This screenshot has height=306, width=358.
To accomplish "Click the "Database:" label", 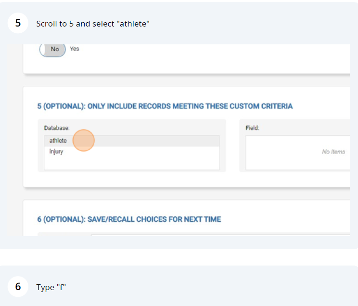I will [x=57, y=128].
